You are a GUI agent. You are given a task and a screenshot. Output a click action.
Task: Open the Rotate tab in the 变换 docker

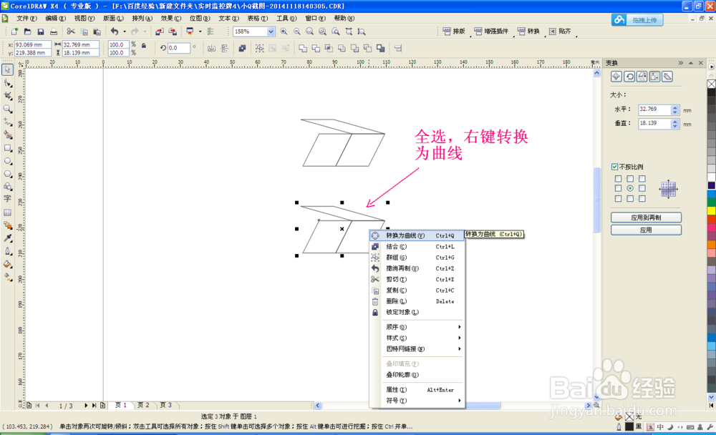click(630, 76)
